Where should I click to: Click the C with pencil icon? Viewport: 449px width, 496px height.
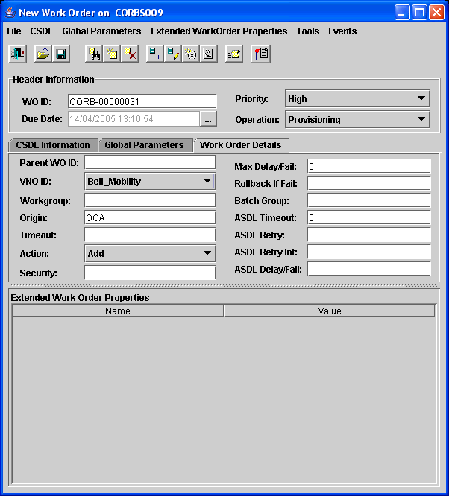[173, 54]
